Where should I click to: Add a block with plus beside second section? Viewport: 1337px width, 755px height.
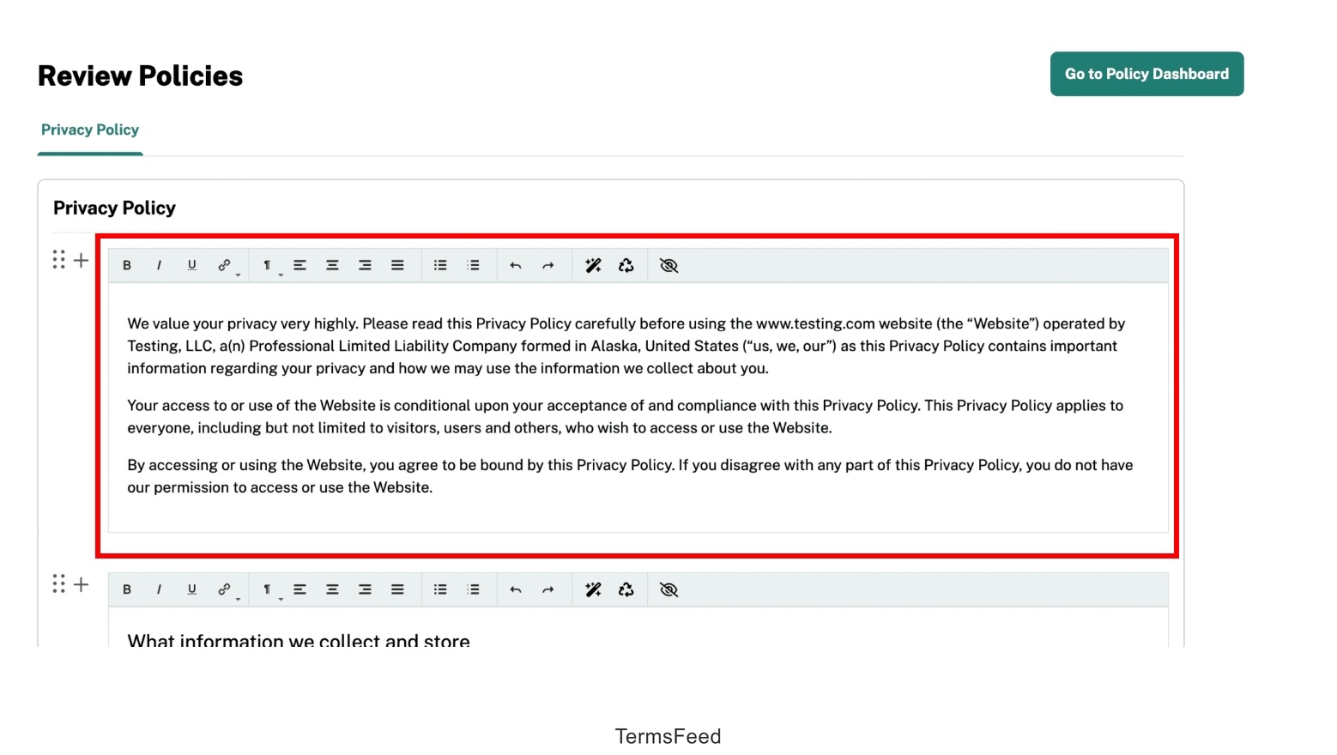coord(81,584)
